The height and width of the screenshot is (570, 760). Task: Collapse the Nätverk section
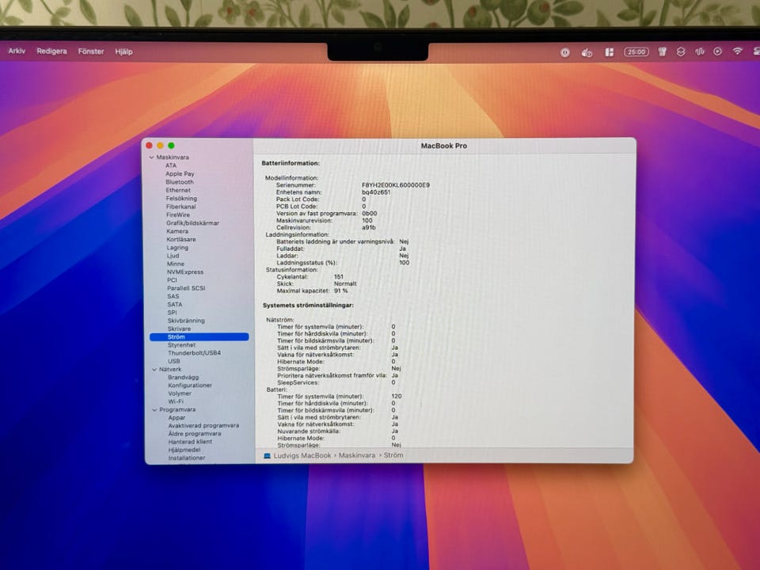coord(152,369)
